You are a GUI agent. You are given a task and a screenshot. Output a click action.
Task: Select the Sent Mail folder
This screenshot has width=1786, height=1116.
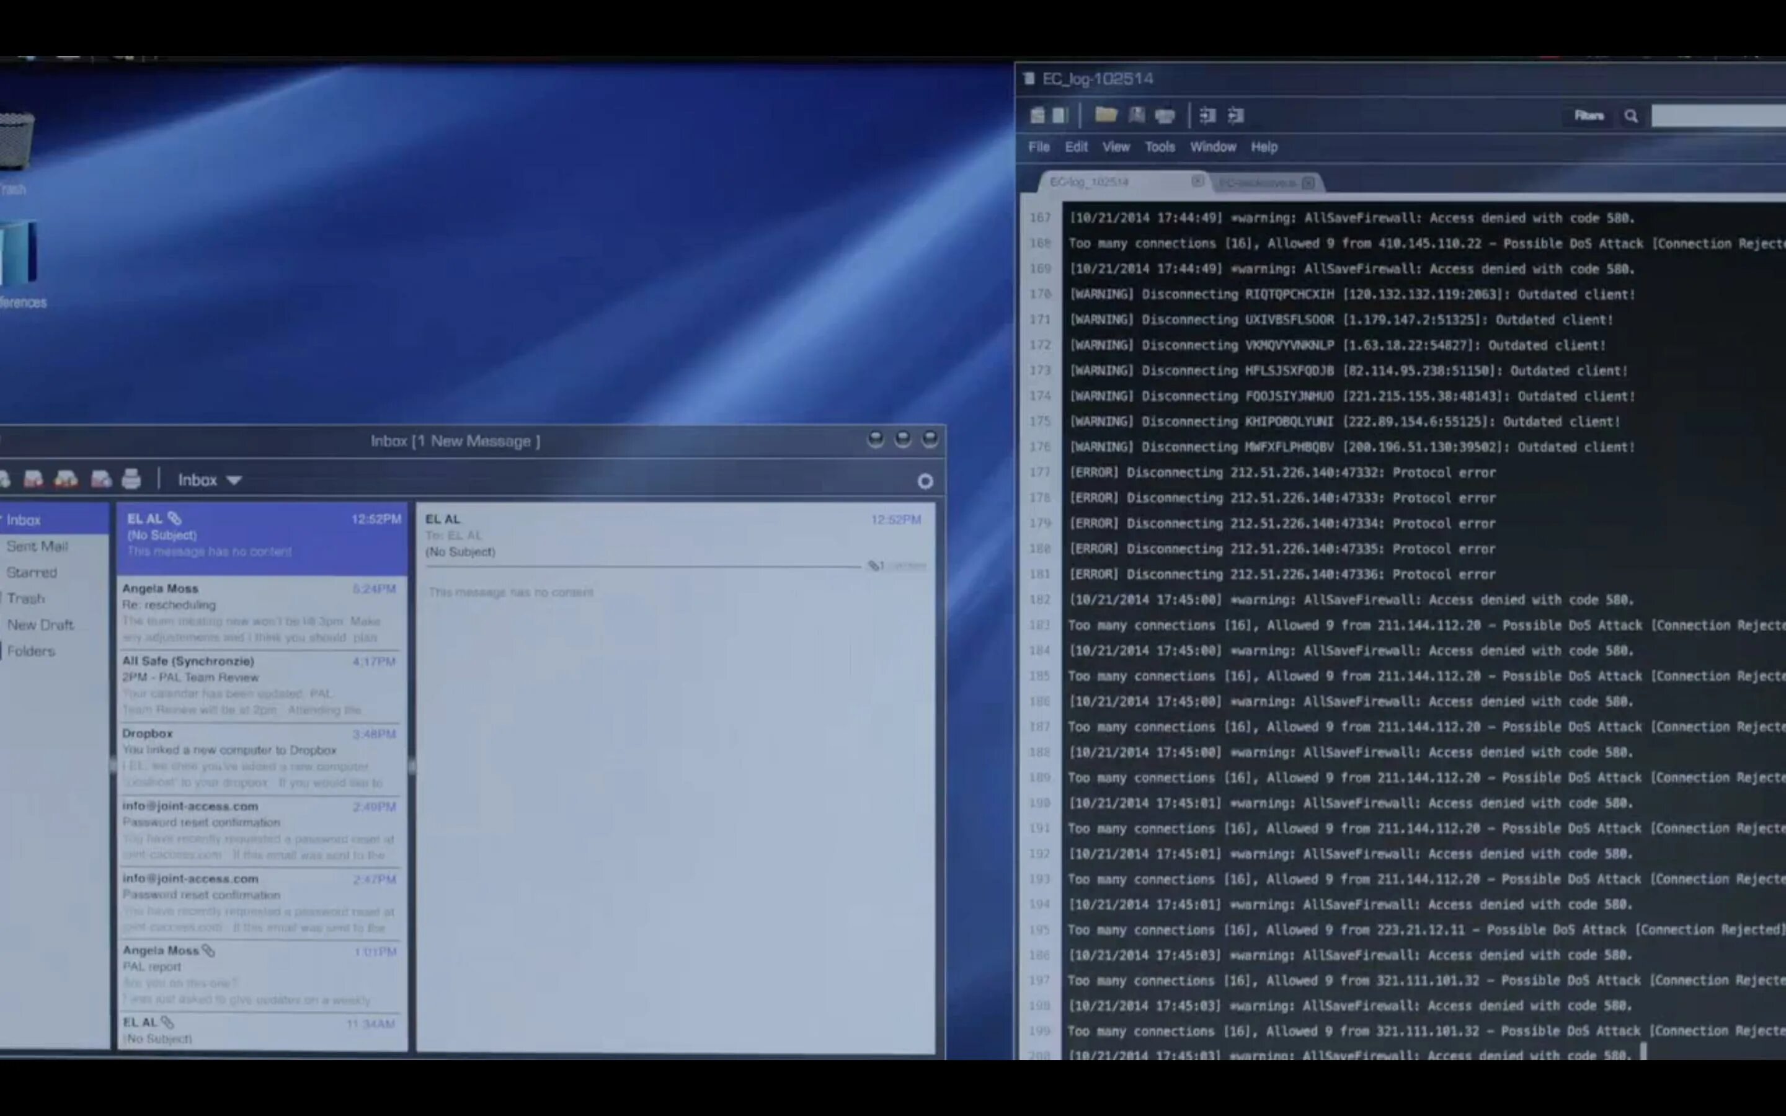pyautogui.click(x=37, y=546)
